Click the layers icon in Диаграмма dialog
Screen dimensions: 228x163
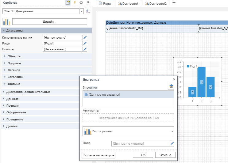[171, 86]
